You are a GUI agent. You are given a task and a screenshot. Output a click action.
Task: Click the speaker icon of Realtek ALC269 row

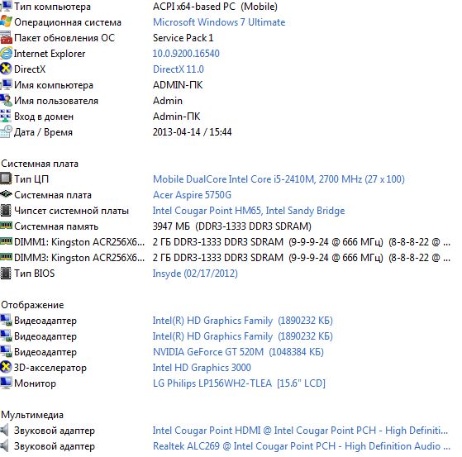click(x=4, y=446)
